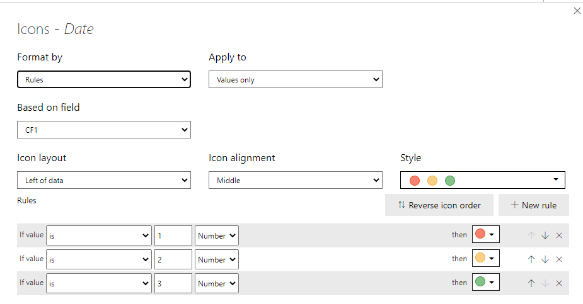Delete the rule with value 1

559,235
